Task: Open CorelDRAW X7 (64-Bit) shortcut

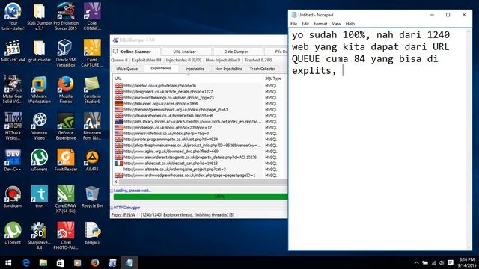Action: [66, 200]
